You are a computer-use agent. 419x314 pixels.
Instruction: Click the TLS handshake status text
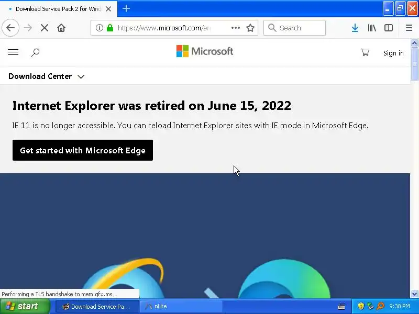pos(59,294)
